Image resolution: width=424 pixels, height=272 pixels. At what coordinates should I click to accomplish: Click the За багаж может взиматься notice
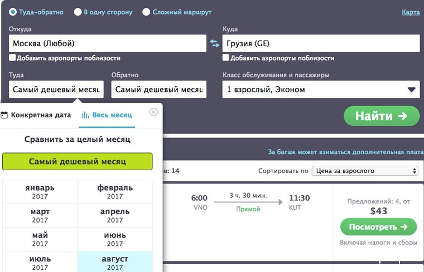pyautogui.click(x=346, y=152)
